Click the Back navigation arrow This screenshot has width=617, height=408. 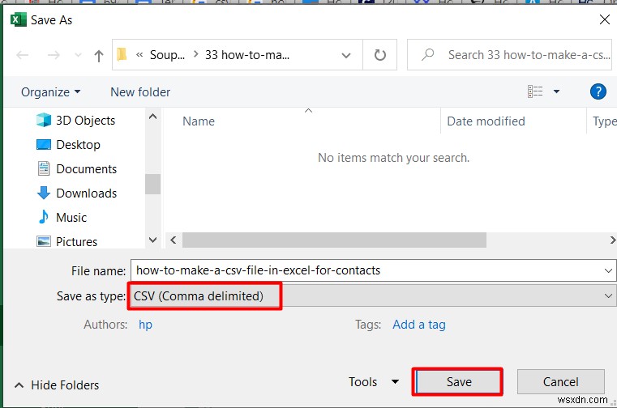[23, 55]
